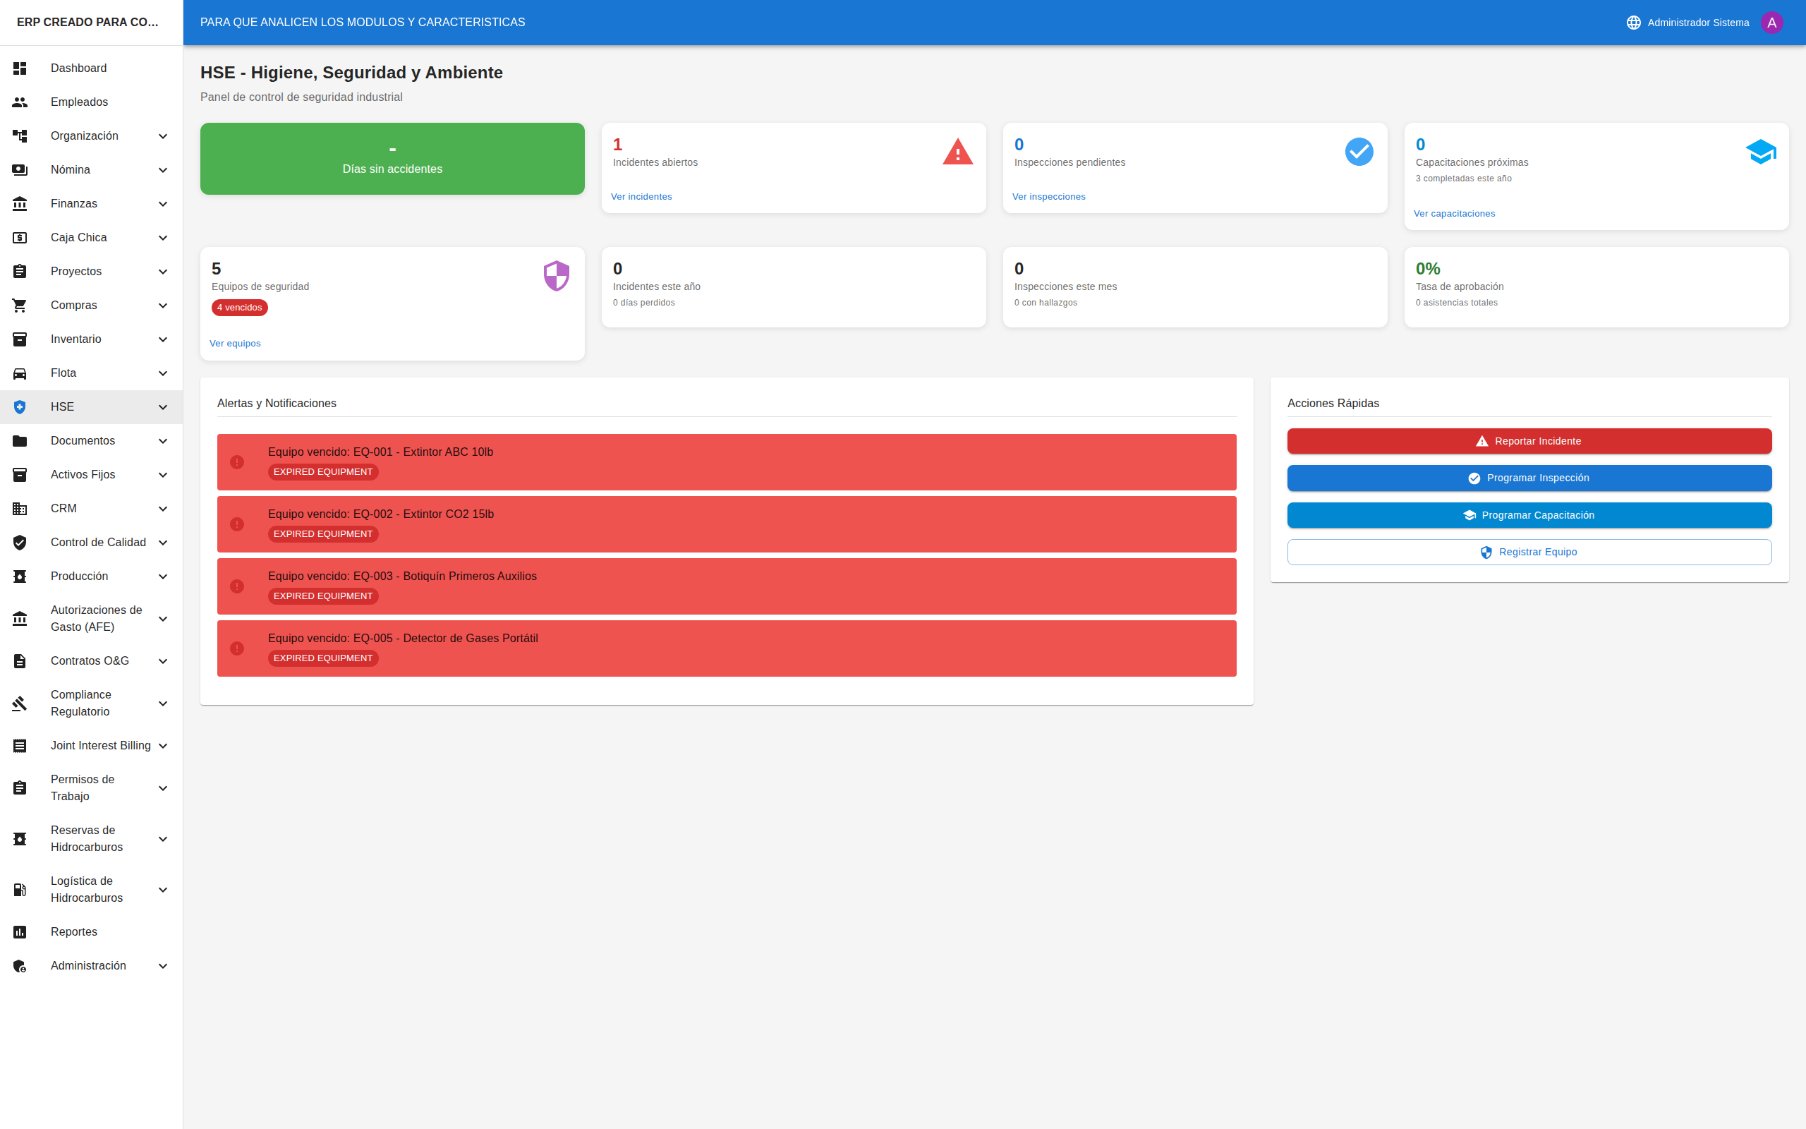
Task: Select Control de Calidad in the sidebar
Action: 98,542
